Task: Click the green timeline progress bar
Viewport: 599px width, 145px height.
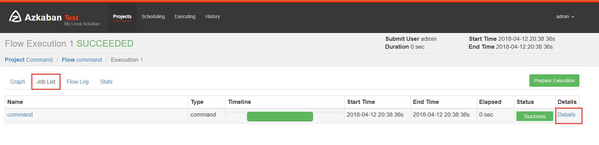Action: [280, 117]
